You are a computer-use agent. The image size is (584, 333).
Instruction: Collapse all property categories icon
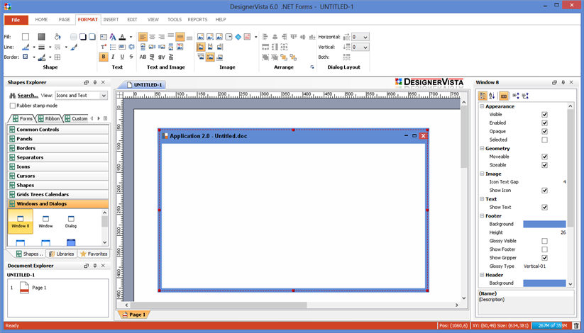click(x=525, y=96)
